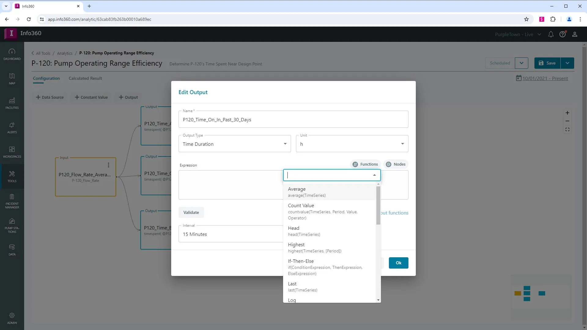Zoom into the canvas with the plus icon

[567, 113]
